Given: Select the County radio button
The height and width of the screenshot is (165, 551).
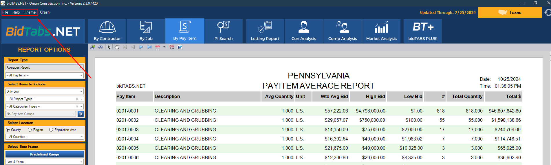Looking at the screenshot, I should coord(8,130).
